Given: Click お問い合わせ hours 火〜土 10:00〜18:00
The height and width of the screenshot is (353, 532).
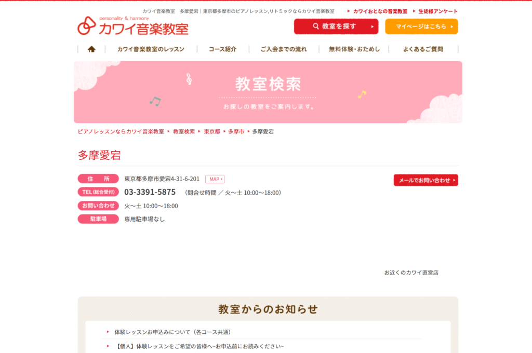Looking at the screenshot, I should [151, 206].
